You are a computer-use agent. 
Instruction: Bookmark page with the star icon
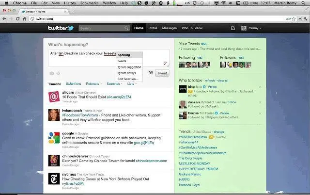coord(294,19)
